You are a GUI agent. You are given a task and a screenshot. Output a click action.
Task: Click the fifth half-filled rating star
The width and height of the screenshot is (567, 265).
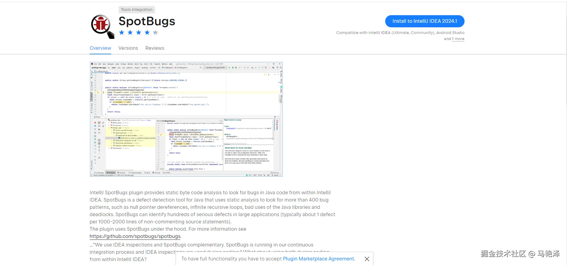coord(156,32)
